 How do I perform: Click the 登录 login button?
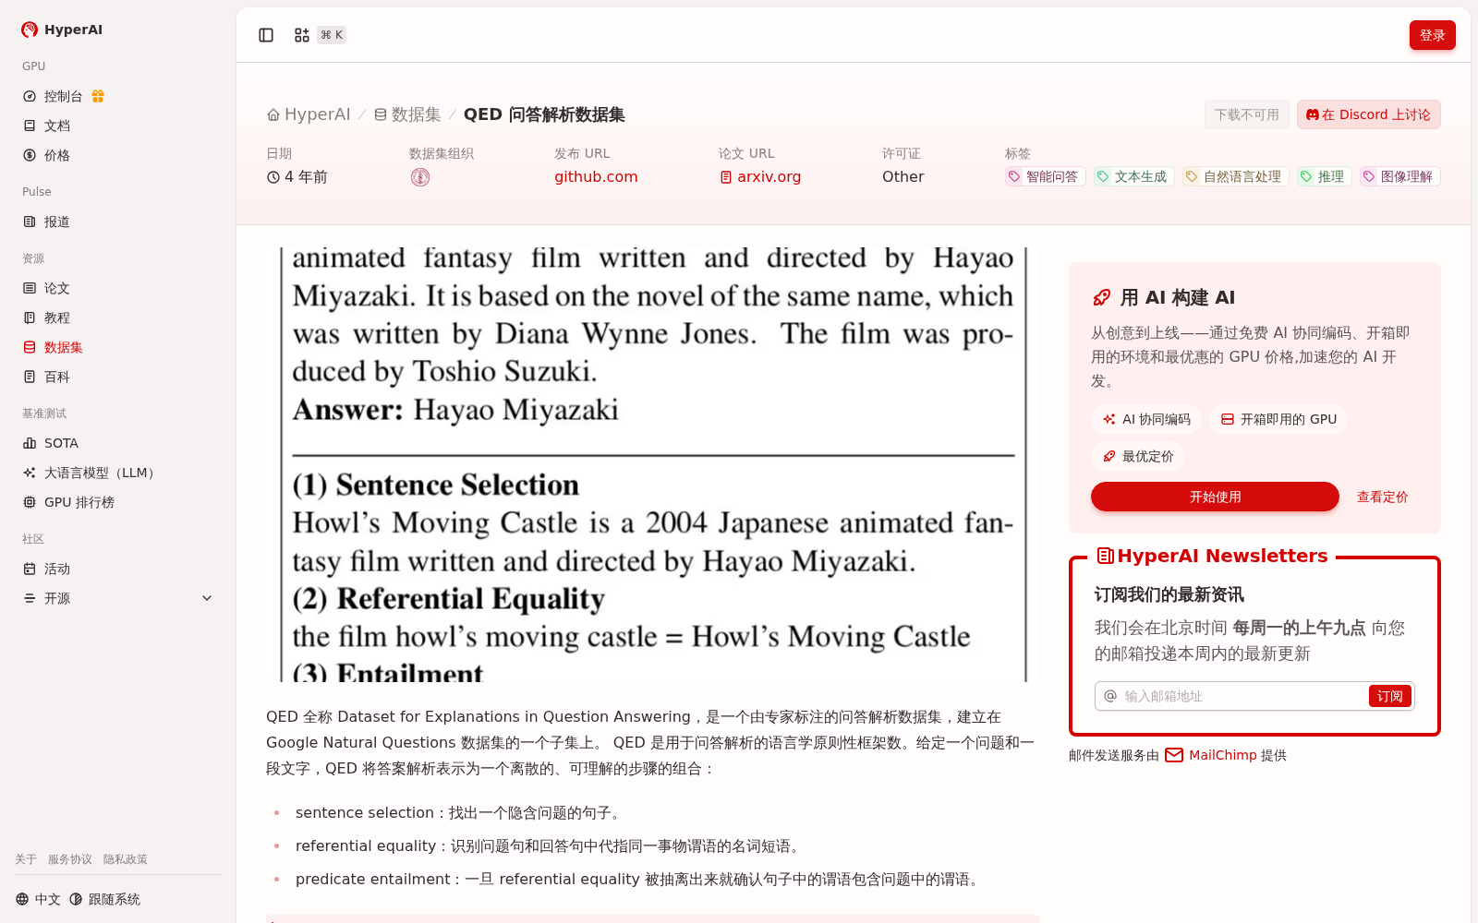[1432, 35]
